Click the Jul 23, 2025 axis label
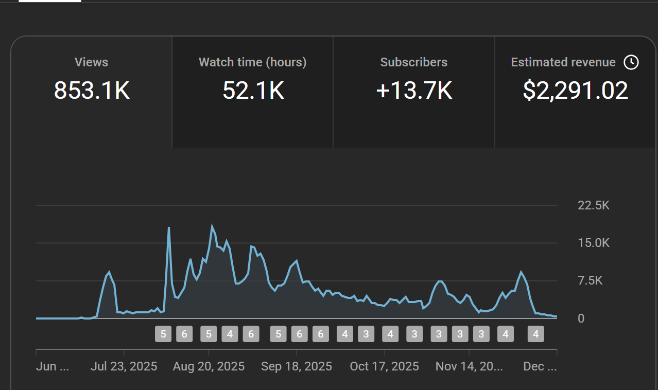Image resolution: width=658 pixels, height=390 pixels. tap(124, 366)
